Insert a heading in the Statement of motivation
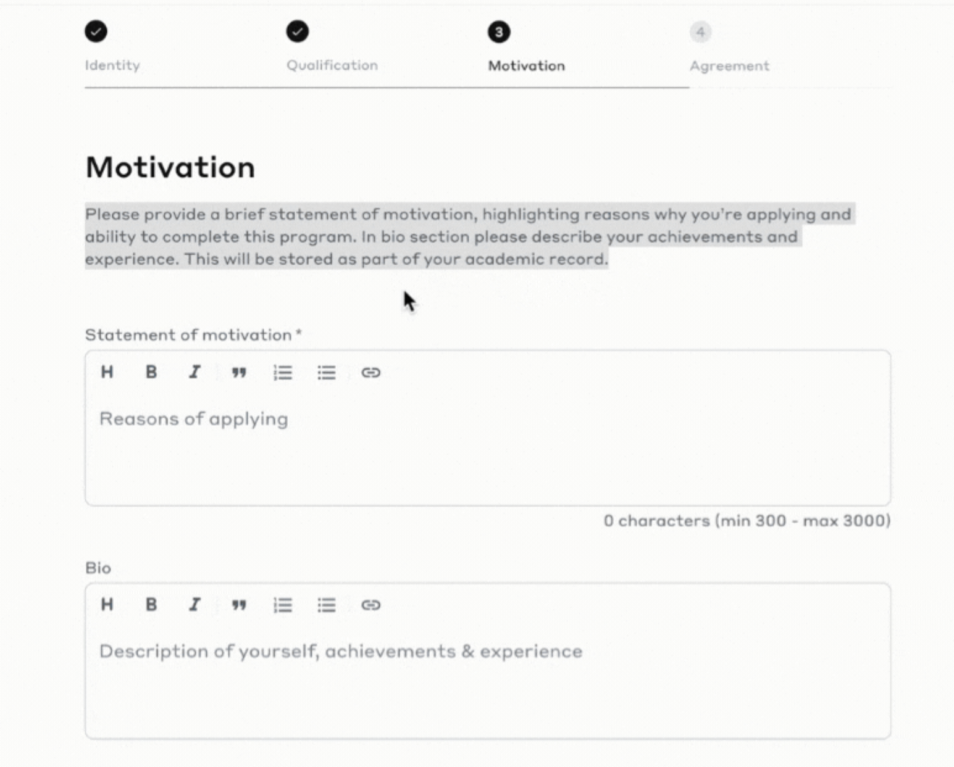 click(x=107, y=372)
